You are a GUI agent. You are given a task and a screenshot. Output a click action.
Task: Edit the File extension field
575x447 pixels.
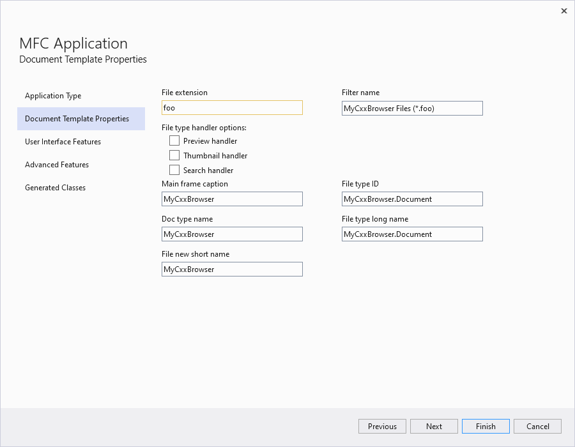point(232,107)
